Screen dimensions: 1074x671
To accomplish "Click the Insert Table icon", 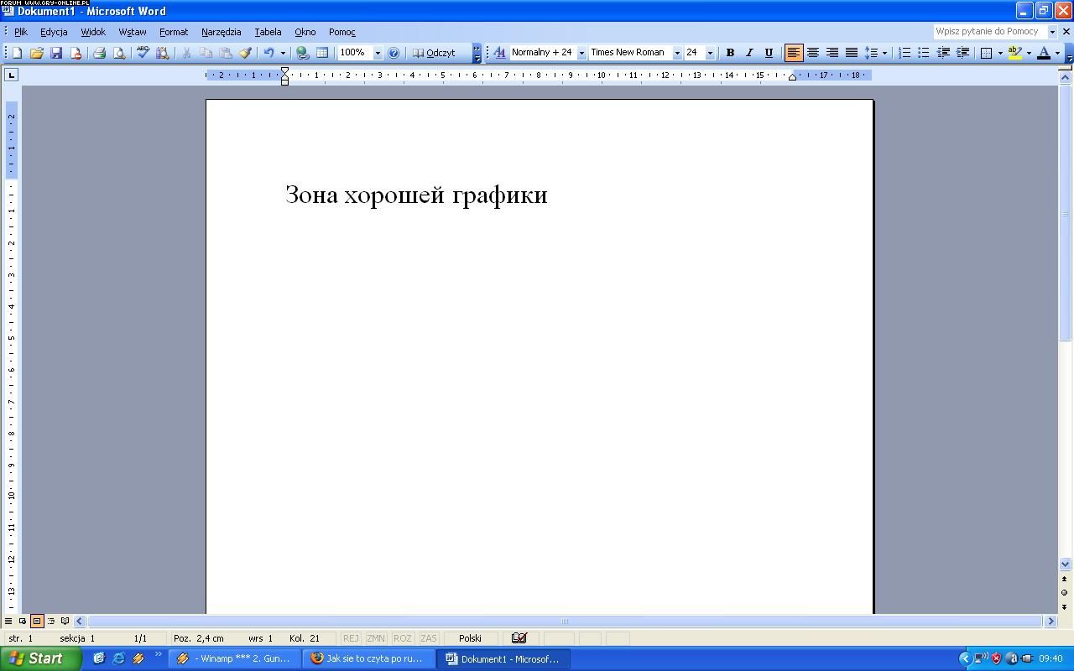I will 322,53.
